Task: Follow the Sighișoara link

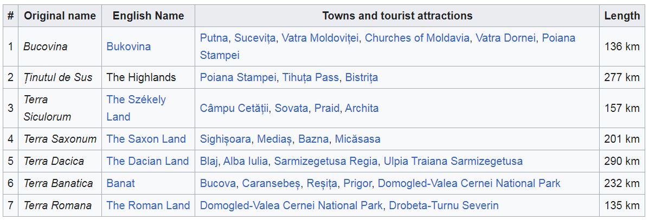Action: [225, 139]
